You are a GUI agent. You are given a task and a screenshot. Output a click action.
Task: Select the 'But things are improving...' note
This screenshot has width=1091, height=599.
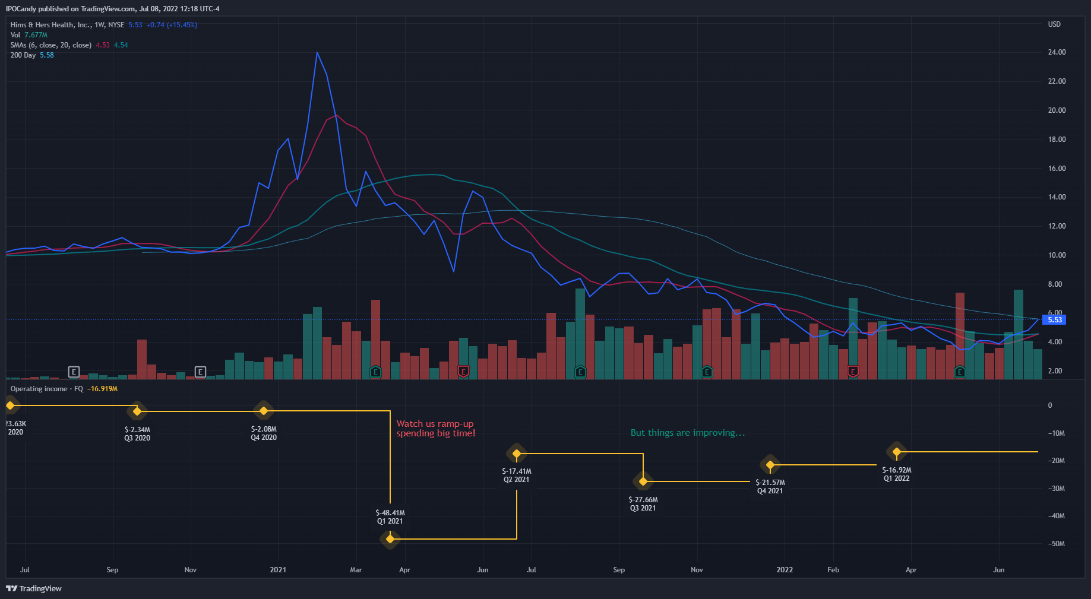coord(688,433)
